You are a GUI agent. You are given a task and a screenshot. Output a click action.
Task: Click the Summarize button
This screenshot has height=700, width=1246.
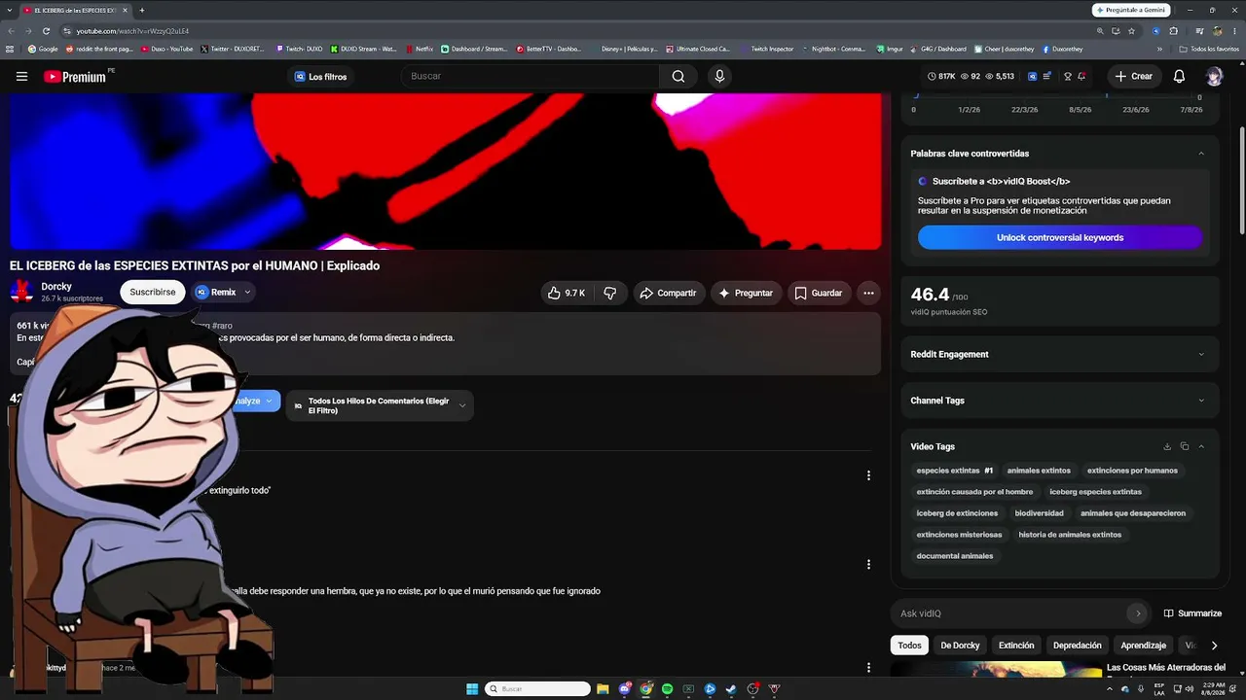(x=1192, y=613)
